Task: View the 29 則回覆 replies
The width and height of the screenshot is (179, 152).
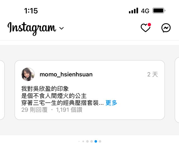Action: pos(34,110)
